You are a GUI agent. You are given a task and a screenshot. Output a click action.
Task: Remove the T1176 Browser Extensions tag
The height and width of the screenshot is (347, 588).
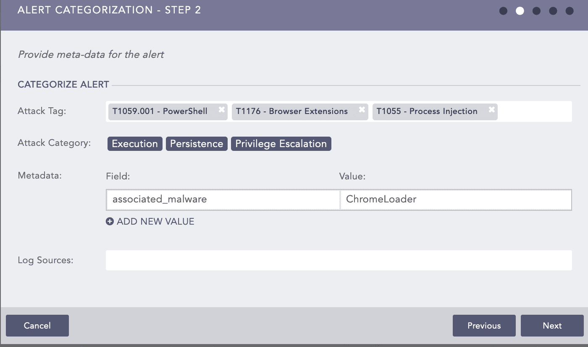(362, 110)
